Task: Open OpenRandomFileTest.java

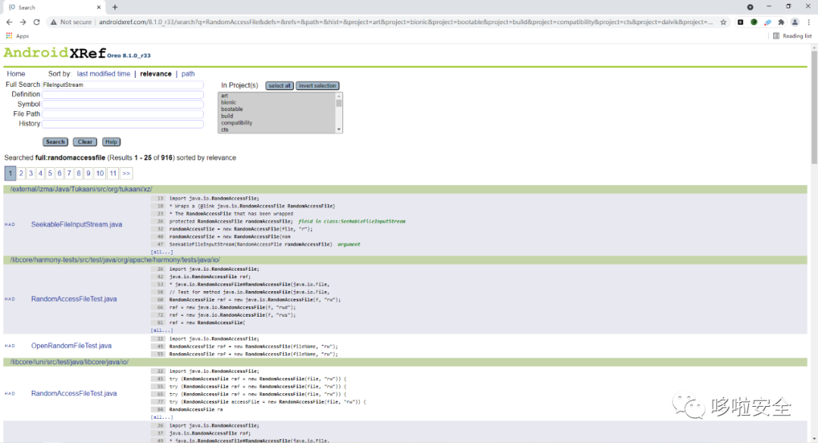Action: [x=71, y=345]
